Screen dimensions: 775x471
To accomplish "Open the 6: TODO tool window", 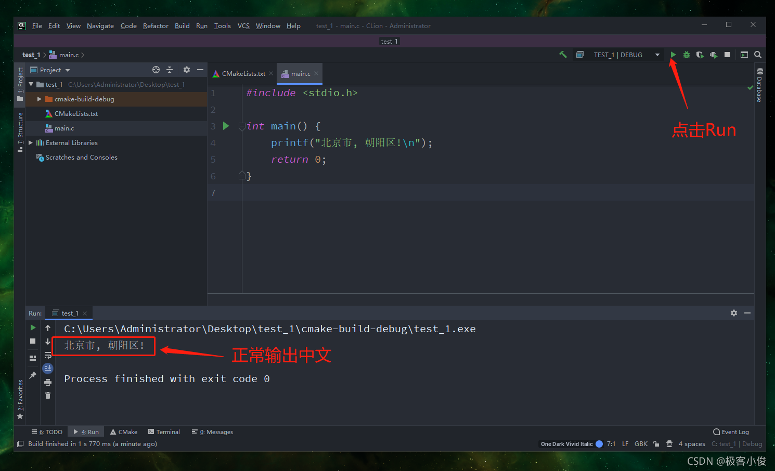I will coord(47,432).
